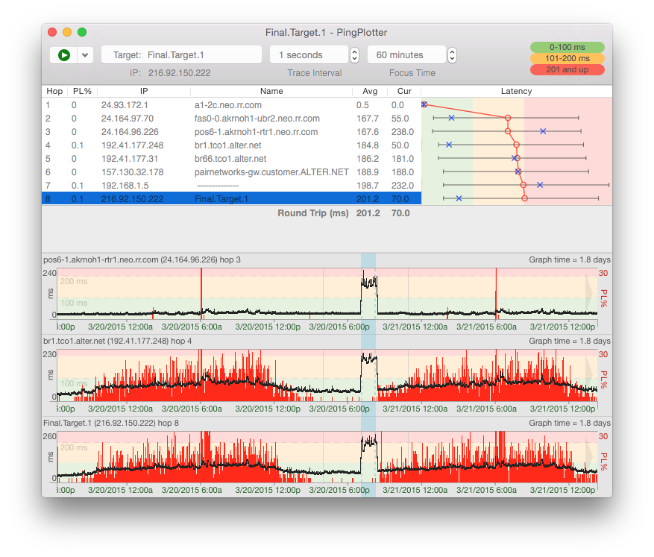Click the blue X marker on hop 3 latency

click(543, 131)
